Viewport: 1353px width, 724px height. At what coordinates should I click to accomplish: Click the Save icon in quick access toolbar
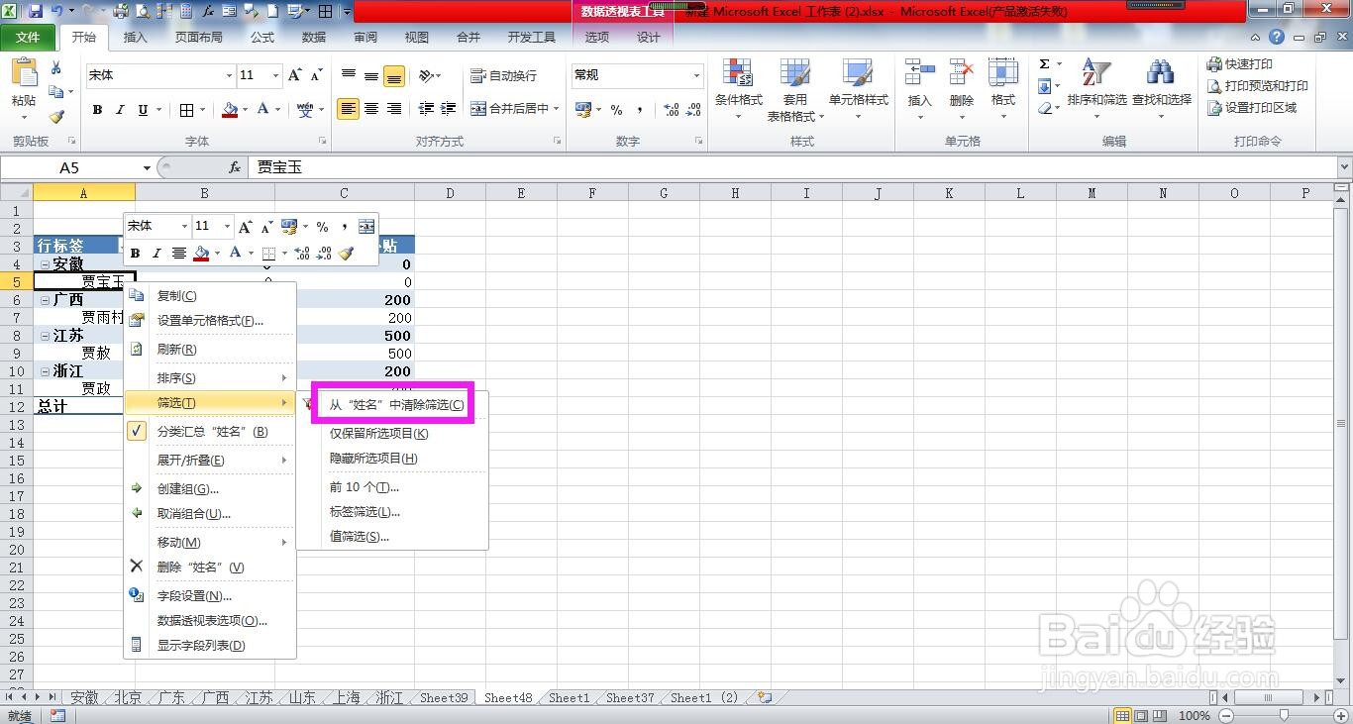click(36, 11)
